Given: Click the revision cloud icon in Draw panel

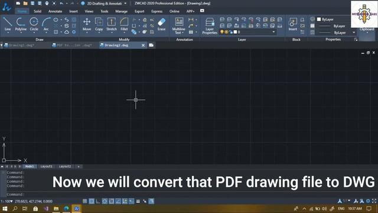Looking at the screenshot, I should coord(67,32).
